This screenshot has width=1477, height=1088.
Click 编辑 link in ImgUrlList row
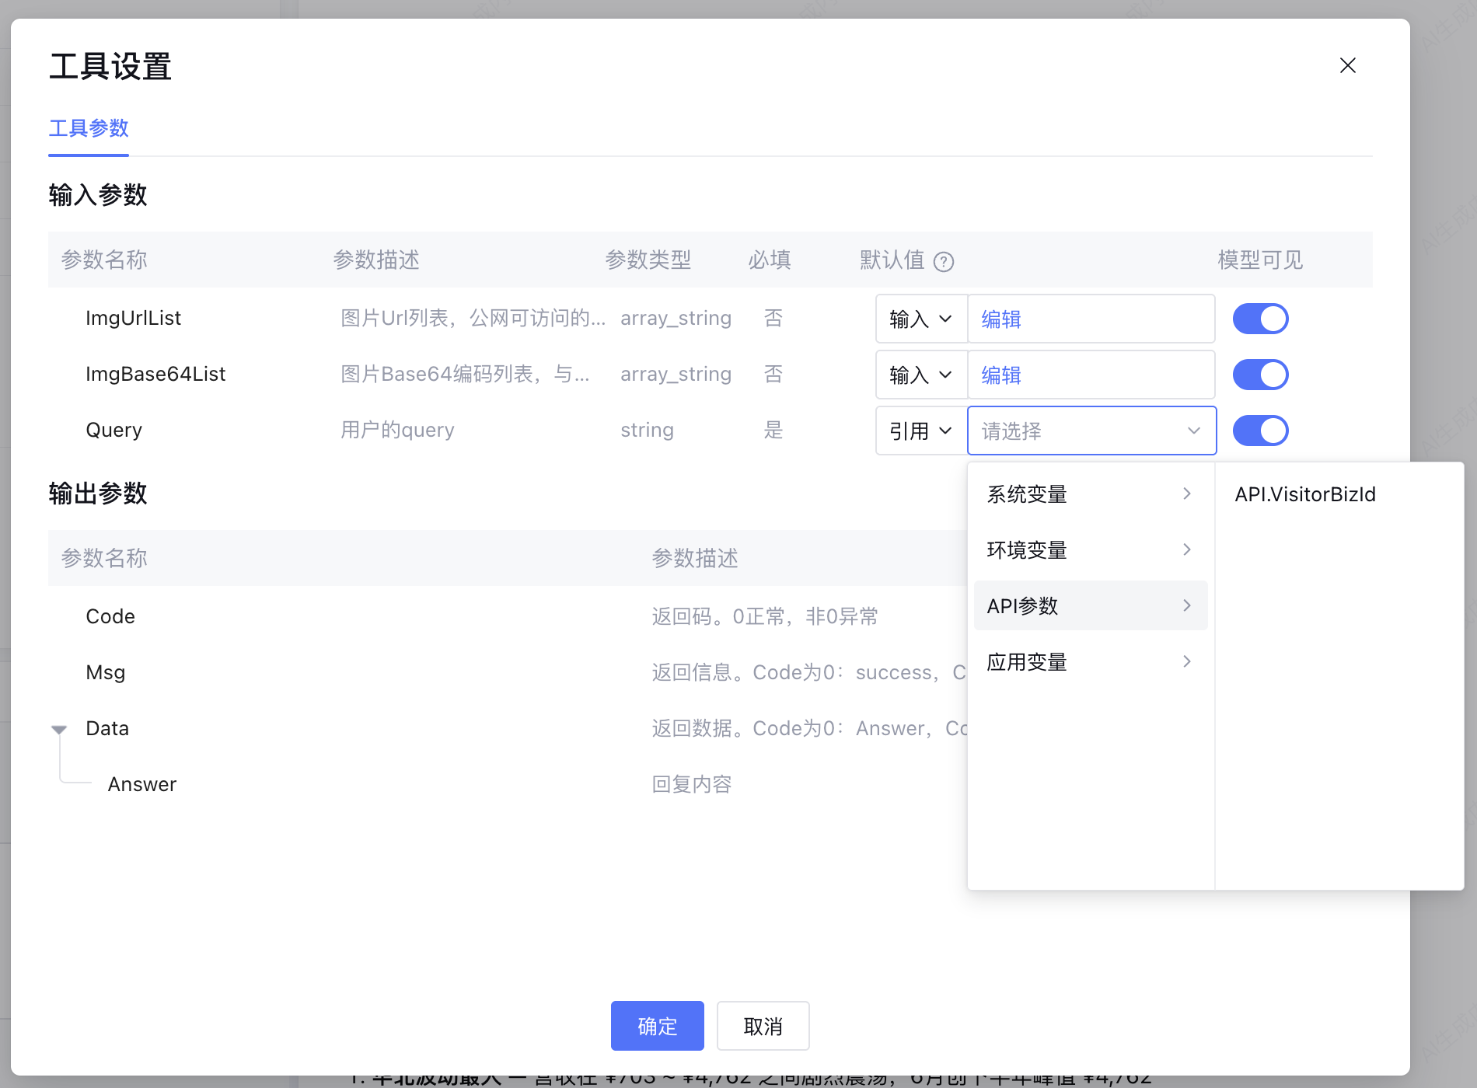click(x=1001, y=319)
